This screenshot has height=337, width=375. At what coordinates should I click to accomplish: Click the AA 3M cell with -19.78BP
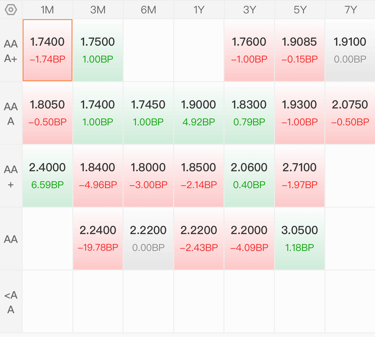coord(98,239)
